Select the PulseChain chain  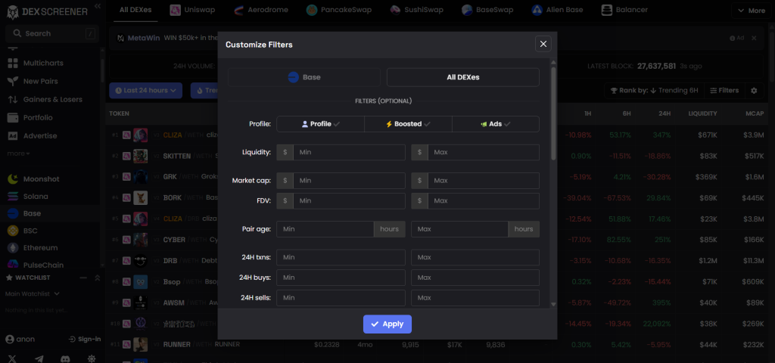[x=43, y=265]
